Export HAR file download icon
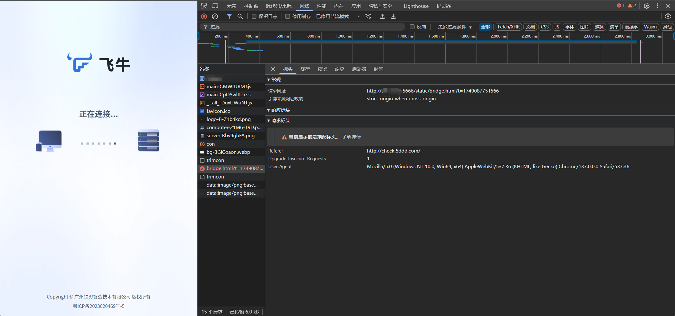Screen dimensions: 675x316 [393, 16]
